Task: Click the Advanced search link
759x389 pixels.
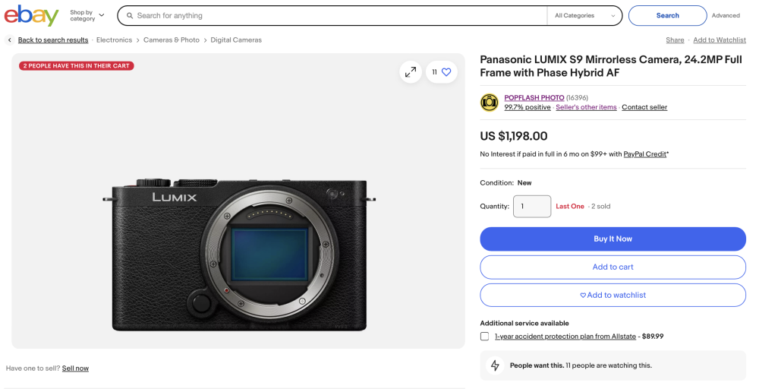Action: (x=726, y=15)
